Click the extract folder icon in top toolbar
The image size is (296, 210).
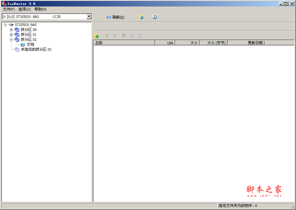[141, 17]
